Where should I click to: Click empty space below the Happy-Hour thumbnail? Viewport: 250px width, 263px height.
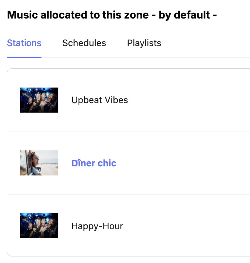tap(39, 247)
